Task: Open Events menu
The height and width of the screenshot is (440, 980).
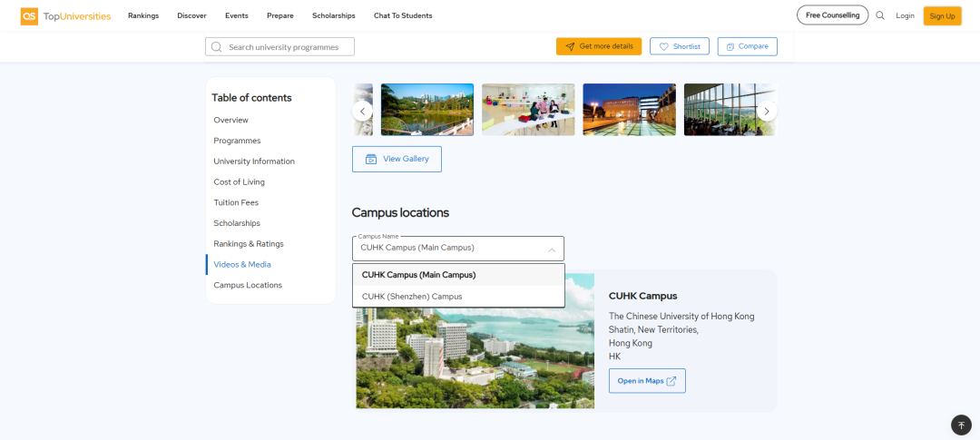Action: click(x=236, y=15)
